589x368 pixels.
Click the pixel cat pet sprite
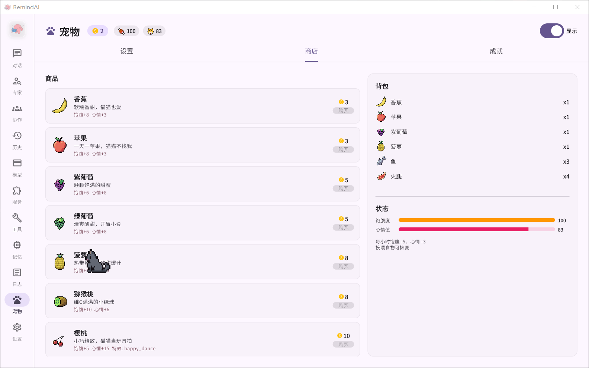point(97,262)
